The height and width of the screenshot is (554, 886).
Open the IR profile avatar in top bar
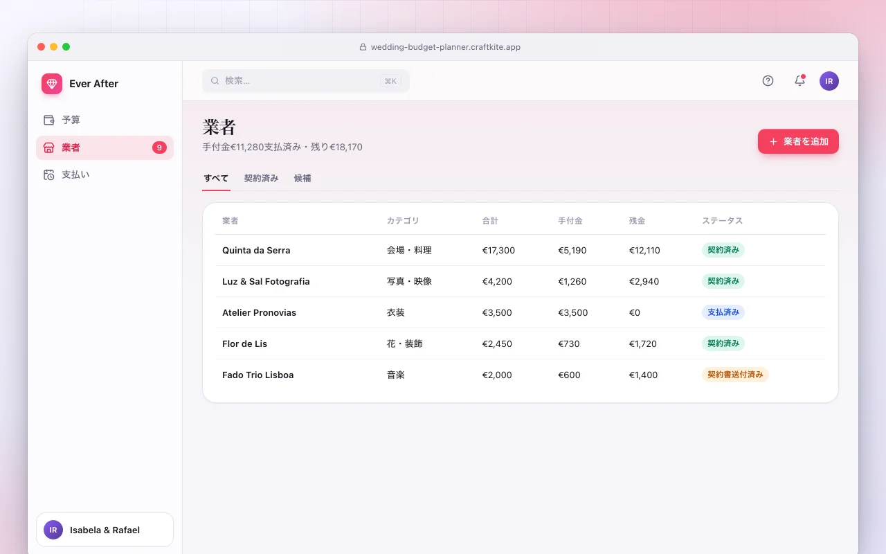tap(829, 81)
